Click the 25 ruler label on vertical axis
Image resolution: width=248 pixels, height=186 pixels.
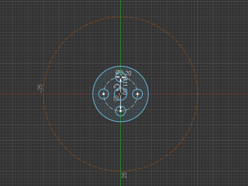tap(124, 175)
